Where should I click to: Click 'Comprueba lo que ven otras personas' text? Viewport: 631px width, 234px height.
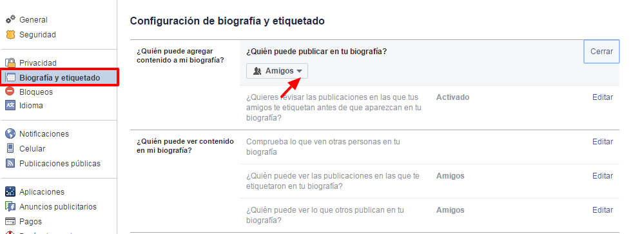coord(323,147)
